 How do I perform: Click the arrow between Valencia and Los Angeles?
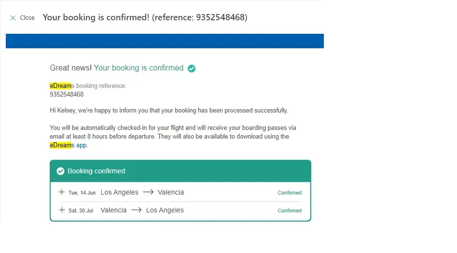pyautogui.click(x=137, y=210)
